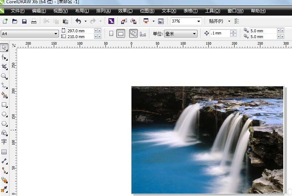Open a file with folder icon
Viewport: 292px width, 196px height.
pyautogui.click(x=15, y=21)
